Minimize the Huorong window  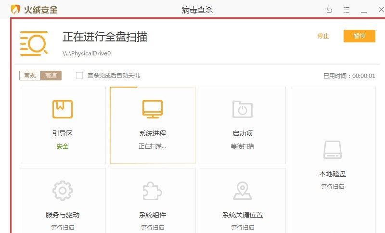364,10
